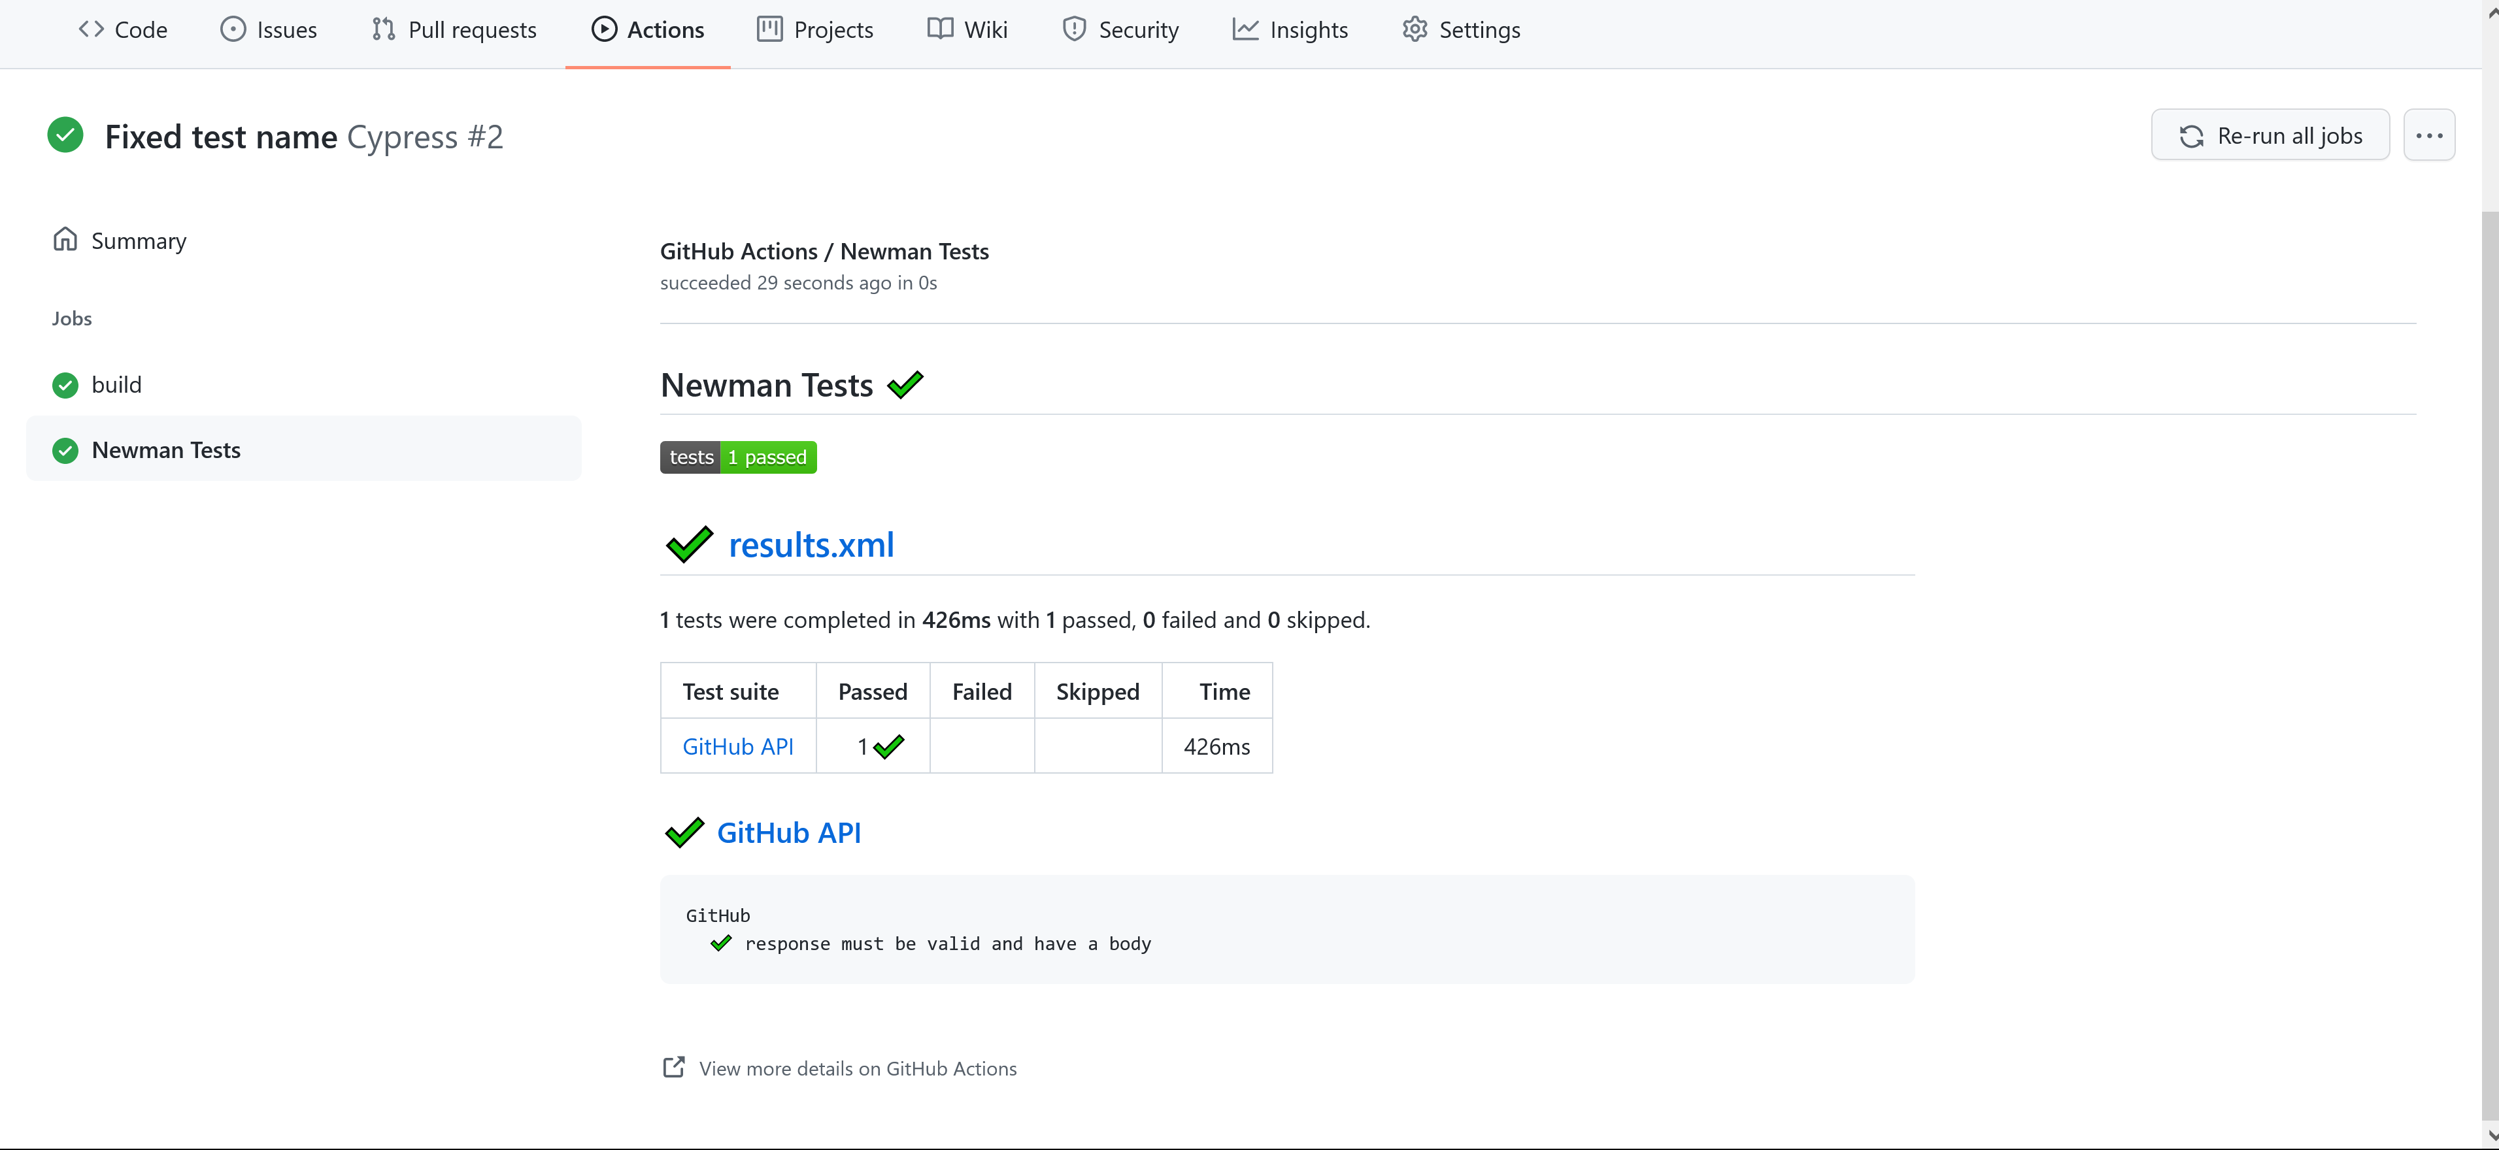Click the green workflow success status icon
This screenshot has height=1150, width=2499.
click(65, 136)
